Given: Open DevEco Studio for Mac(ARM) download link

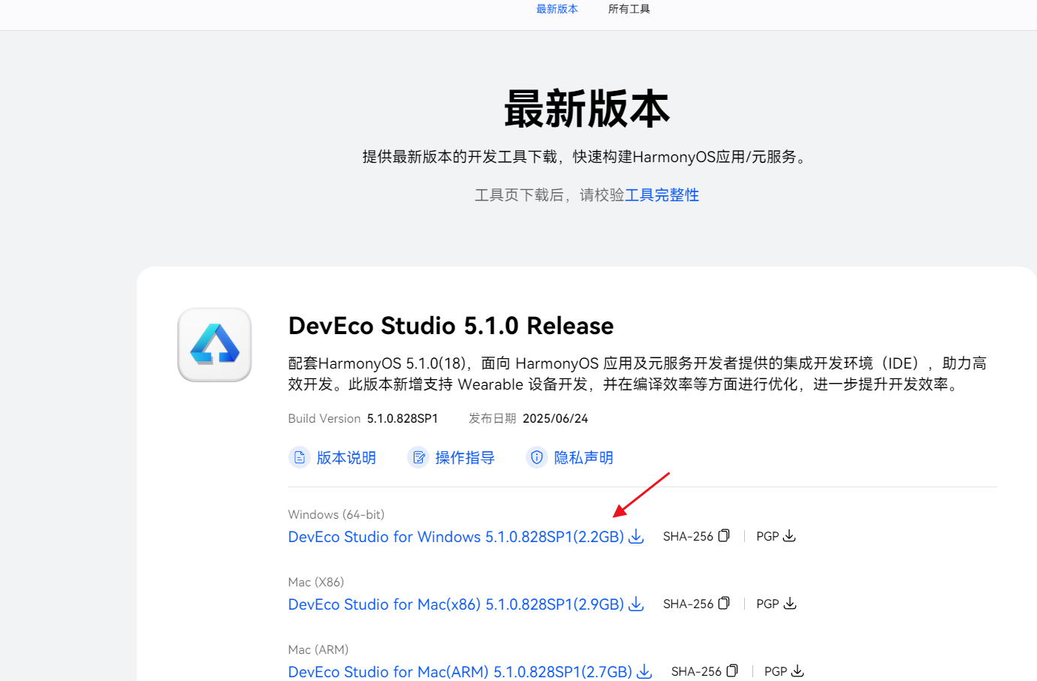Looking at the screenshot, I should (460, 672).
